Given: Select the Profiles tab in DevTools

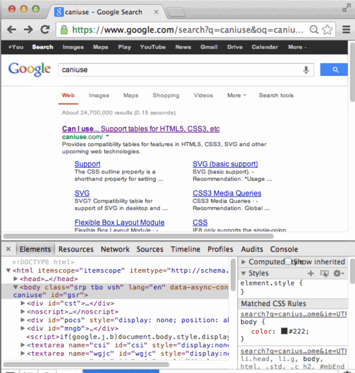Looking at the screenshot, I should coord(220,249).
